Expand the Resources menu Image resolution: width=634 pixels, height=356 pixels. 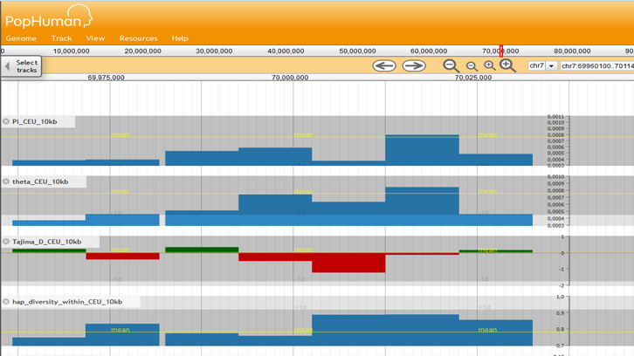pos(138,38)
